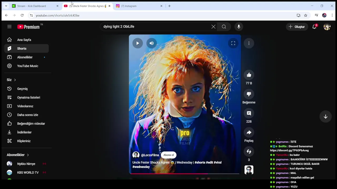This screenshot has width=337, height=189.
Task: Click chat message 'TURUNCU DEGİL BAKIR'
Action: pos(305,164)
